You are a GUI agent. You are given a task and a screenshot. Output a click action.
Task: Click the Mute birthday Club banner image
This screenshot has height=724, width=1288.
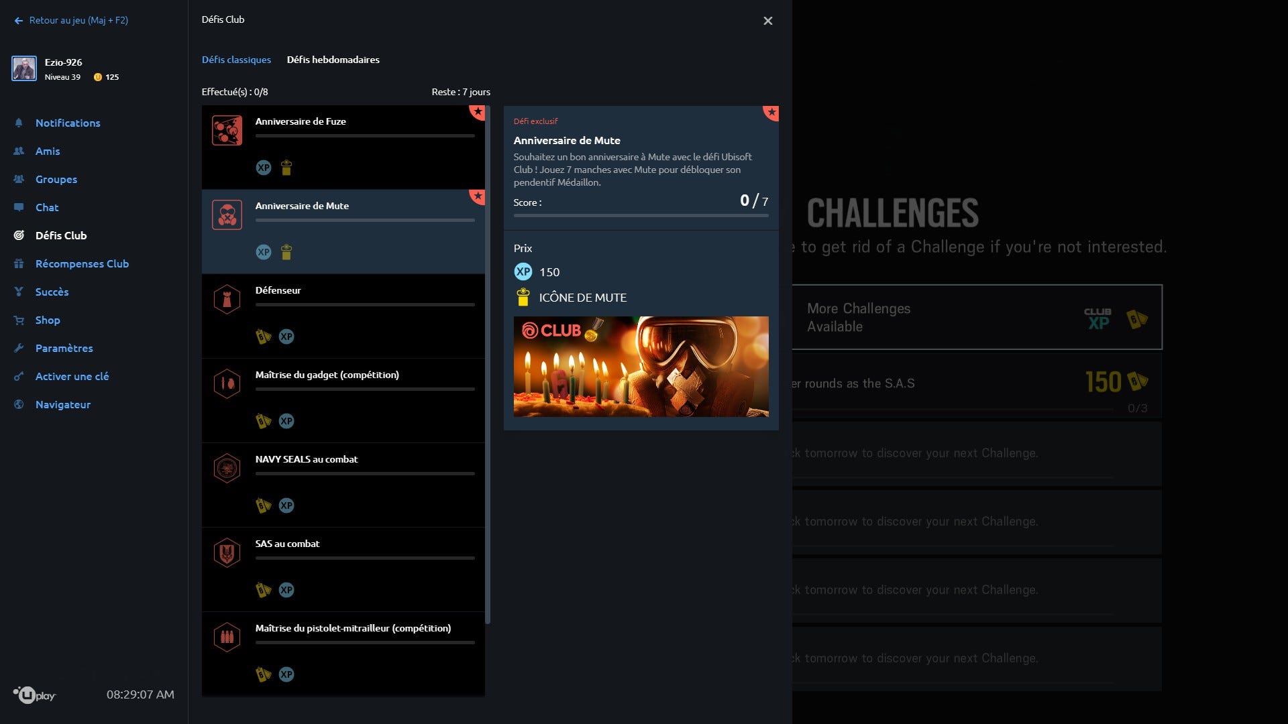(641, 367)
